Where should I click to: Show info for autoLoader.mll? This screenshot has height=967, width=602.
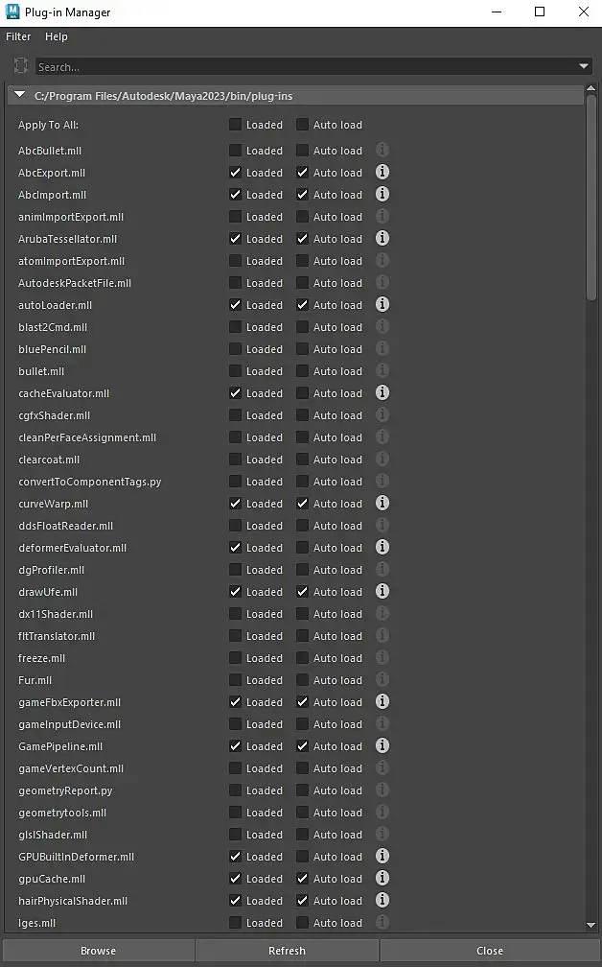pos(382,305)
